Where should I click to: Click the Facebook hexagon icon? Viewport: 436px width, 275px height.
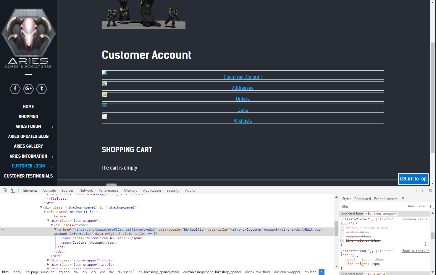[15, 89]
